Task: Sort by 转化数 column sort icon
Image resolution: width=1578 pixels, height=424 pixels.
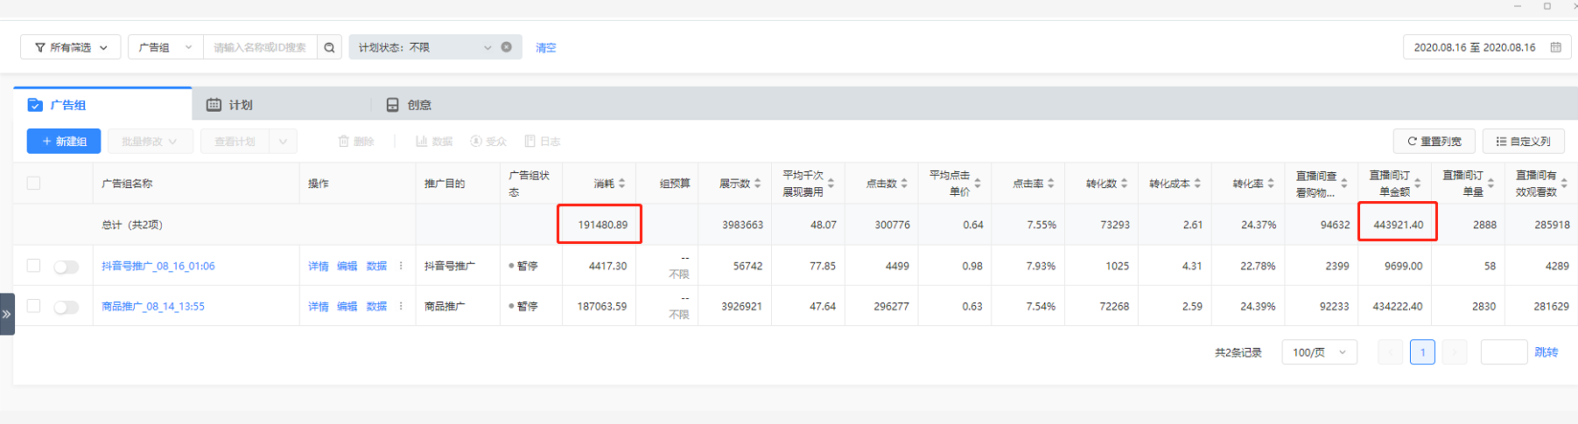Action: (x=1124, y=184)
